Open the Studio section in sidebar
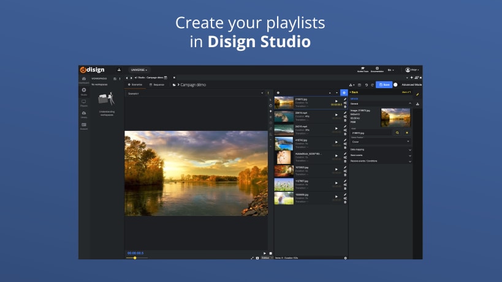Image resolution: width=502 pixels, height=282 pixels. click(84, 91)
